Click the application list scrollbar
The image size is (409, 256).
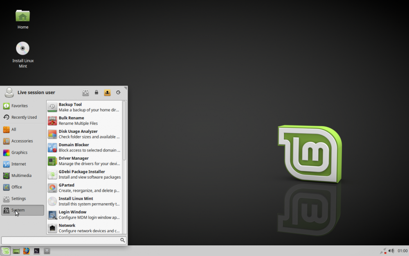tap(124, 131)
